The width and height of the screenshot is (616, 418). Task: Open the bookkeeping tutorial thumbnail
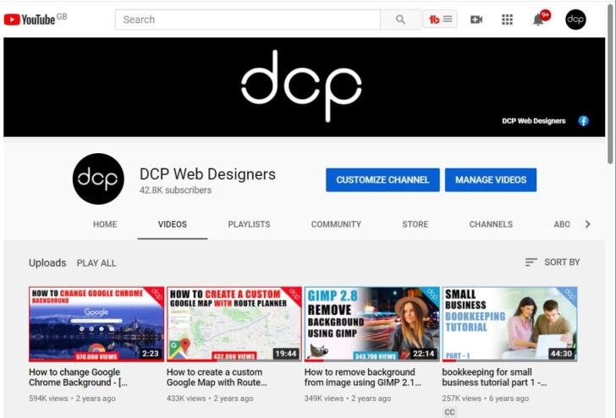[509, 324]
